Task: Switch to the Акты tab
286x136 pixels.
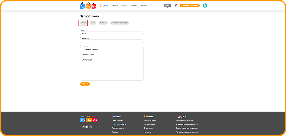Action: [x=93, y=23]
